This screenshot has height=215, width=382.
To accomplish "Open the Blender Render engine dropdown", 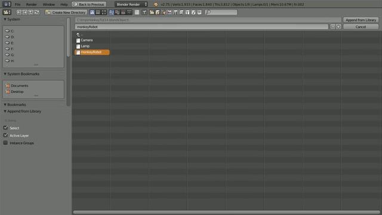I will (131, 4).
